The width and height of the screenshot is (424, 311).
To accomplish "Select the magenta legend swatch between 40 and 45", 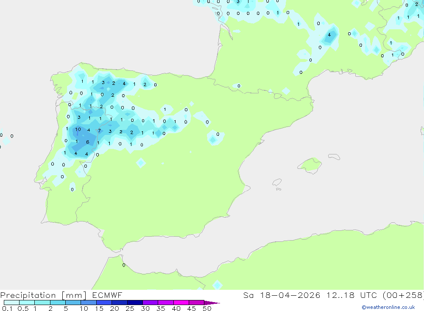I will [x=181, y=303].
